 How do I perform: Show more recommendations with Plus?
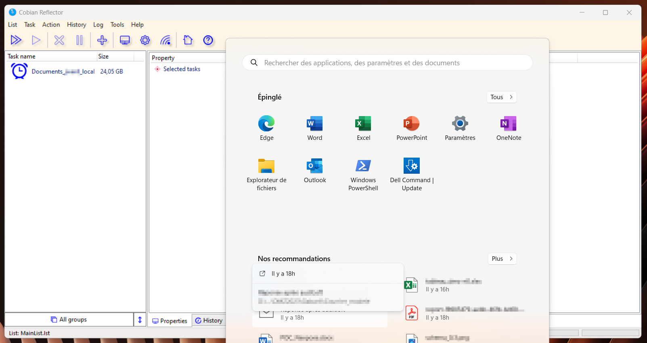(x=502, y=259)
